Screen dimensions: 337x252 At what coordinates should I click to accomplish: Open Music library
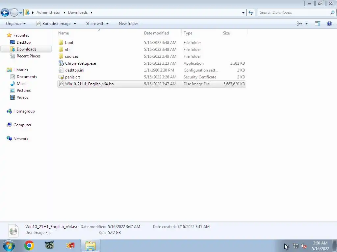click(x=22, y=84)
